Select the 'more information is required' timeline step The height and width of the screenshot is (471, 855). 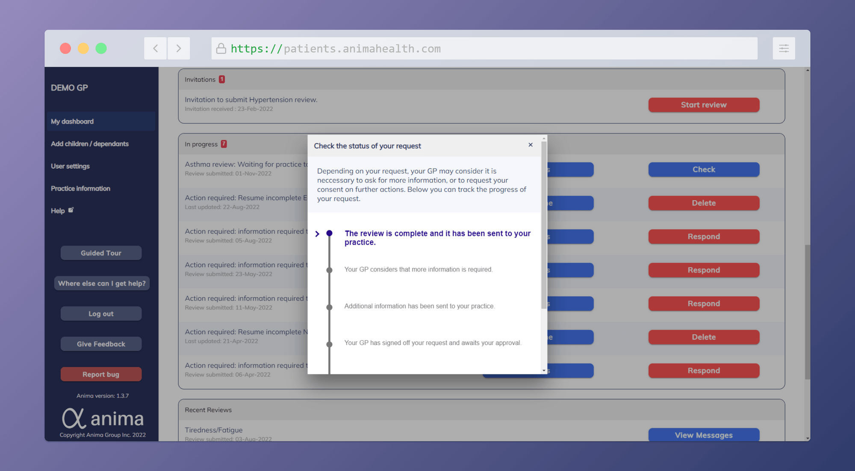(x=418, y=269)
